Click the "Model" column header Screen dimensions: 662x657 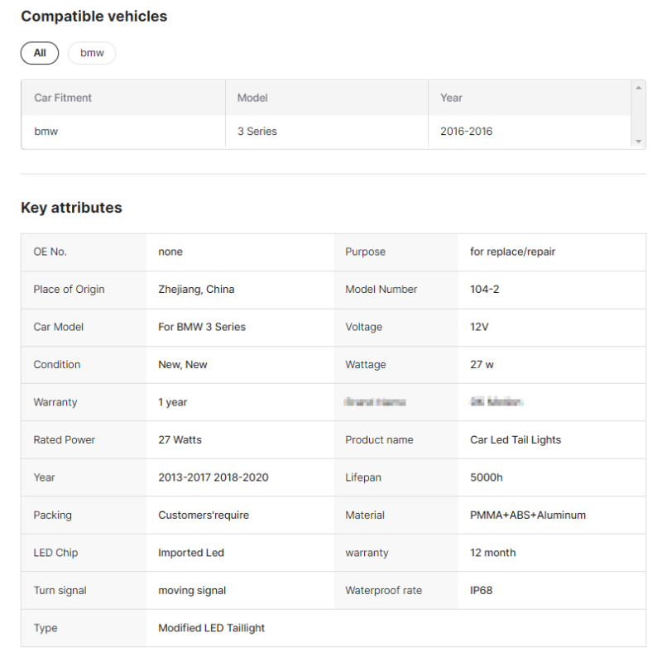(253, 98)
